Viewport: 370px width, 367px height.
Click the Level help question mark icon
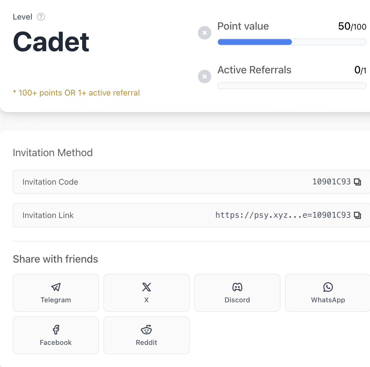click(41, 17)
